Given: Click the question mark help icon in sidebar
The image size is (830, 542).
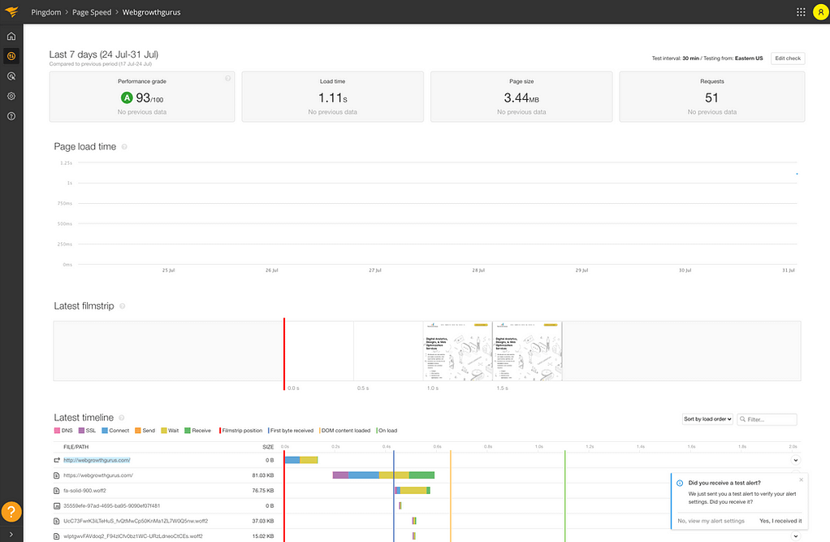Looking at the screenshot, I should 11,115.
